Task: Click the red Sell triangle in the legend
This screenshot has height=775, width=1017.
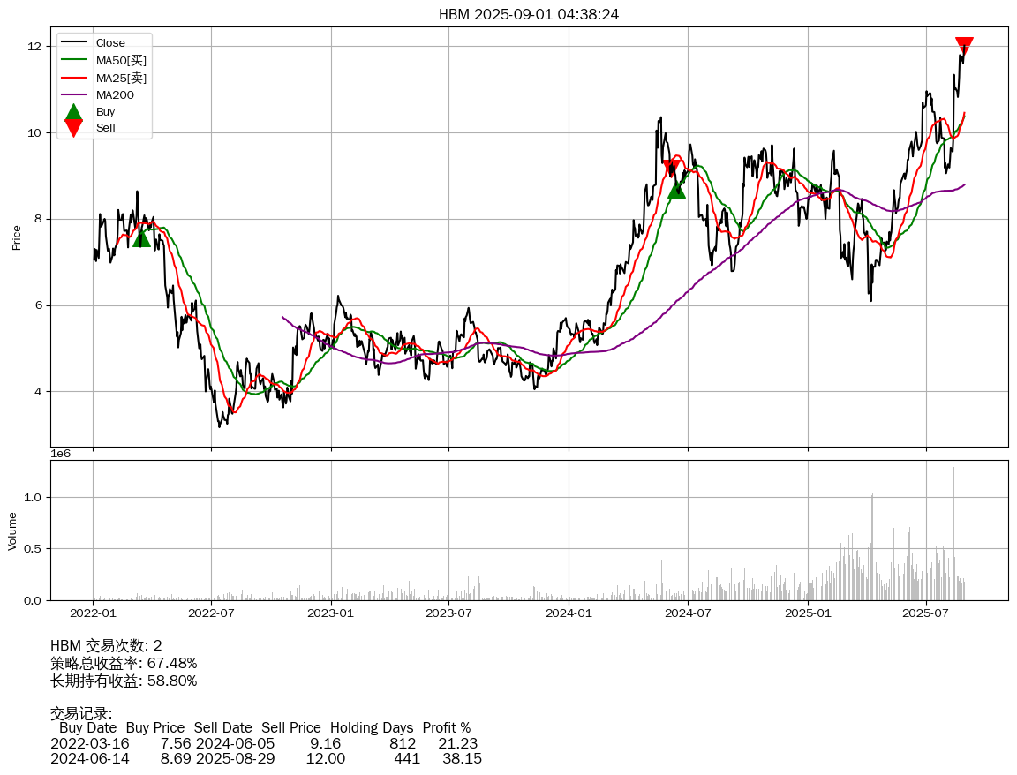Action: (73, 128)
